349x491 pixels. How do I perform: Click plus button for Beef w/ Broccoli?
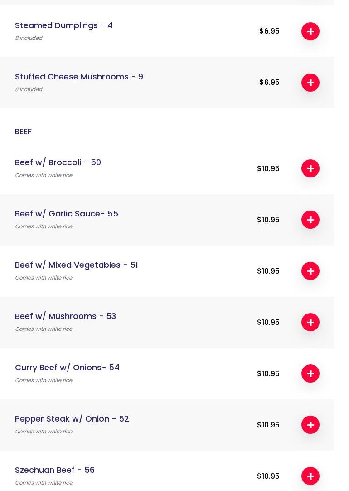310,168
